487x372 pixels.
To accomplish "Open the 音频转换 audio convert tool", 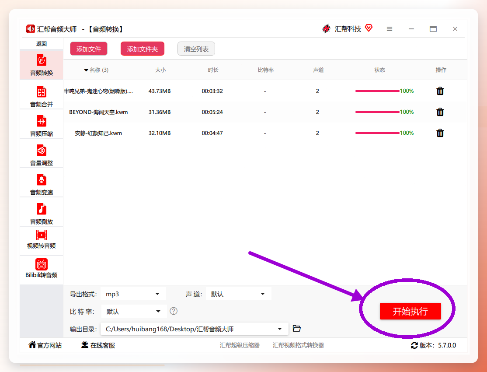I will pos(41,65).
